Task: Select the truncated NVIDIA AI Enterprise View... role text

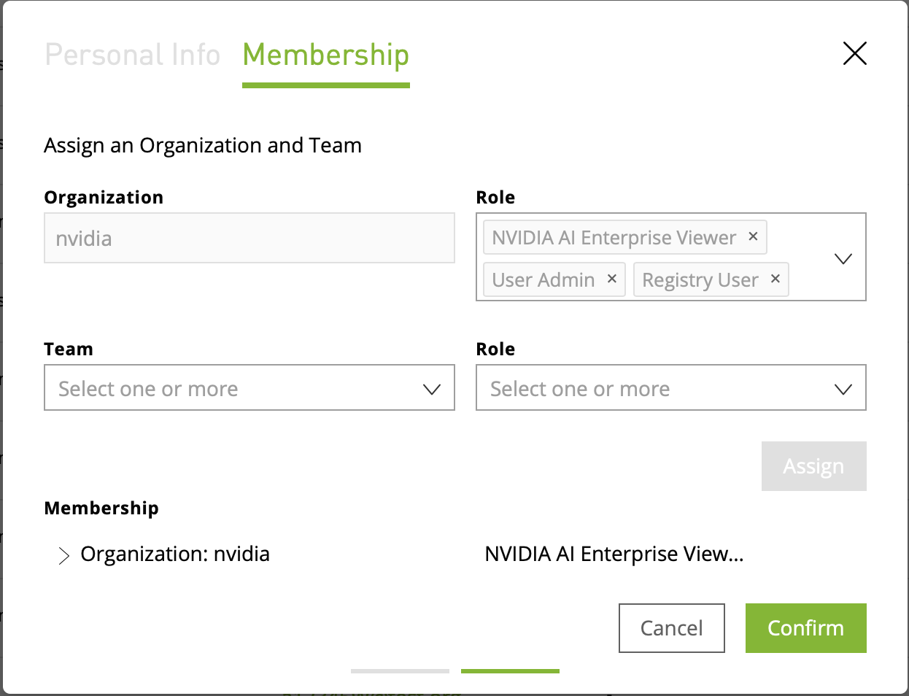Action: [614, 554]
